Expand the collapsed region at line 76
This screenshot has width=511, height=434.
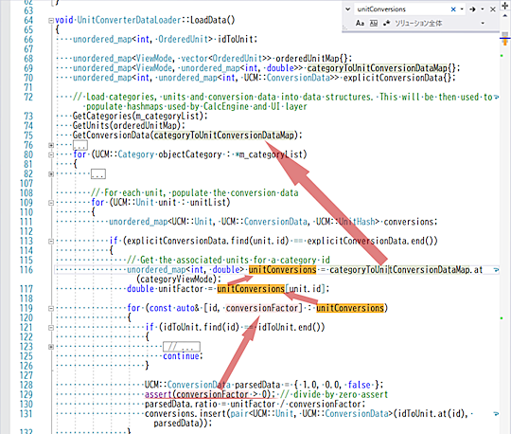(x=51, y=145)
